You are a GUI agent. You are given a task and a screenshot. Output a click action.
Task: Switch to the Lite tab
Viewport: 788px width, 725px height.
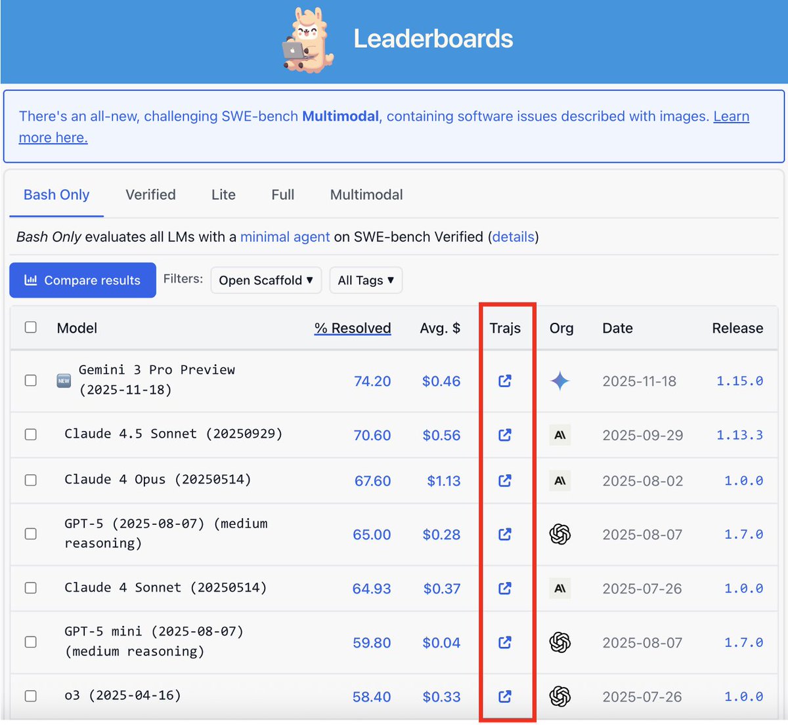click(x=223, y=195)
